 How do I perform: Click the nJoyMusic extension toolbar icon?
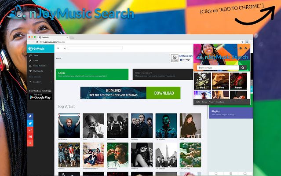[247, 42]
